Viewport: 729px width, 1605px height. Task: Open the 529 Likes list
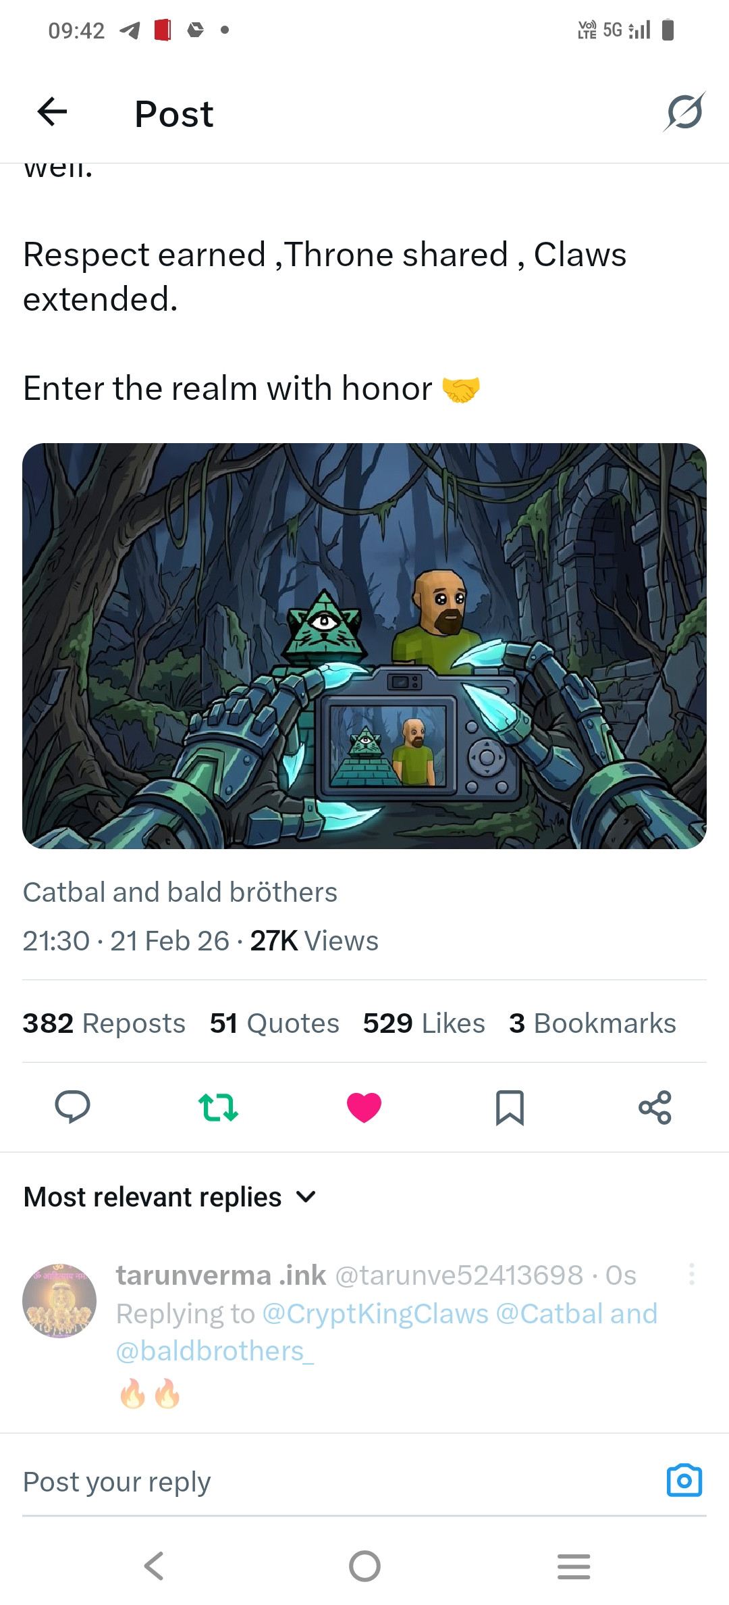pyautogui.click(x=424, y=1023)
